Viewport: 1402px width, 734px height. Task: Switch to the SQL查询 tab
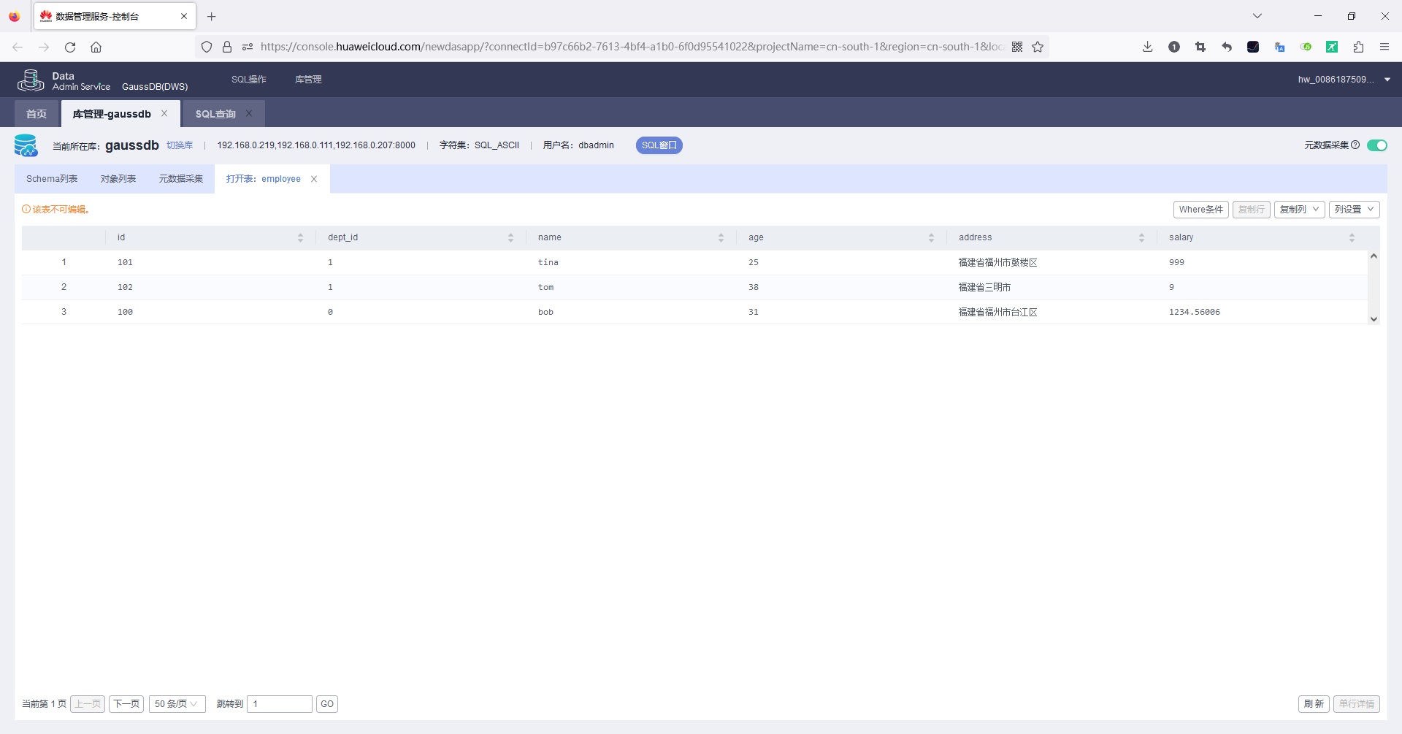[215, 114]
